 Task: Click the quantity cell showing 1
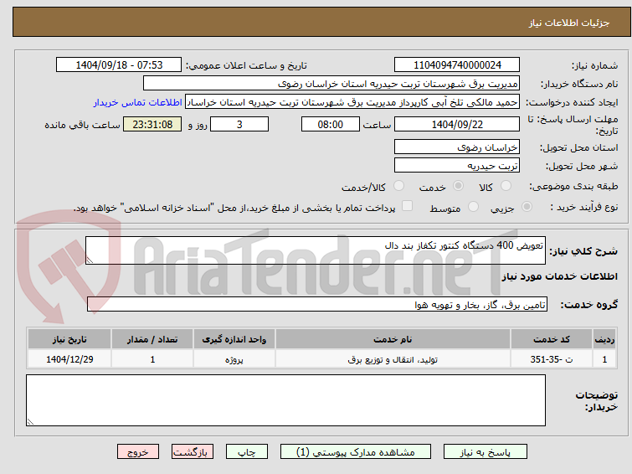[152, 359]
